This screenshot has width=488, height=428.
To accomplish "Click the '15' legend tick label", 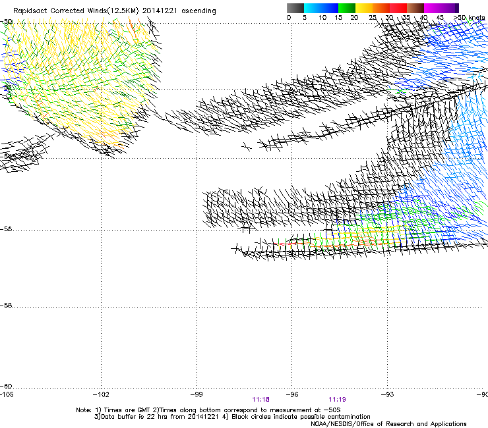I will 338,18.
